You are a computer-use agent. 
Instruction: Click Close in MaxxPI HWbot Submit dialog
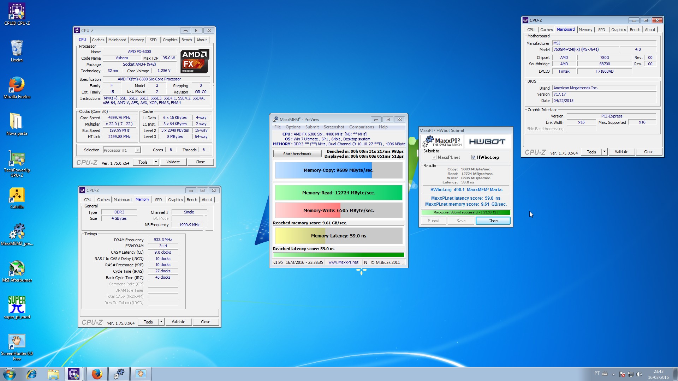pyautogui.click(x=493, y=221)
